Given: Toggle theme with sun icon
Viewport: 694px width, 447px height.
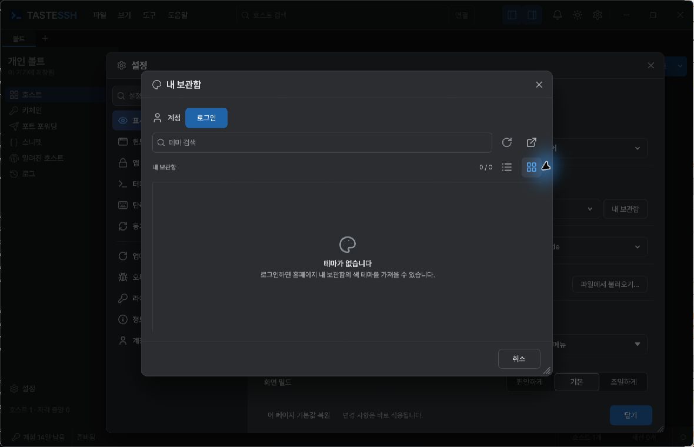Looking at the screenshot, I should click(x=578, y=15).
